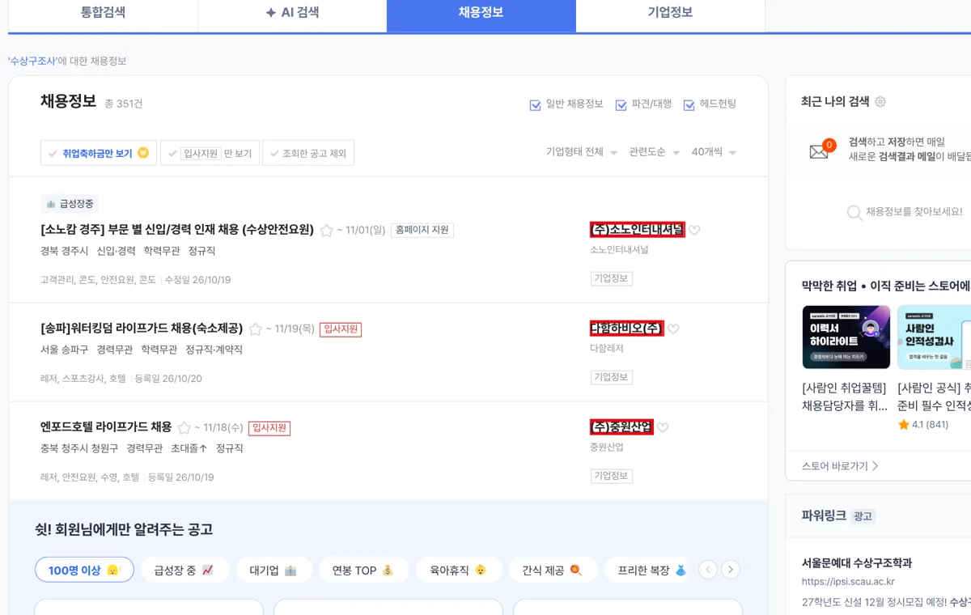The image size is (971, 615).
Task: Switch to 기업정보 tab
Action: 671,14
